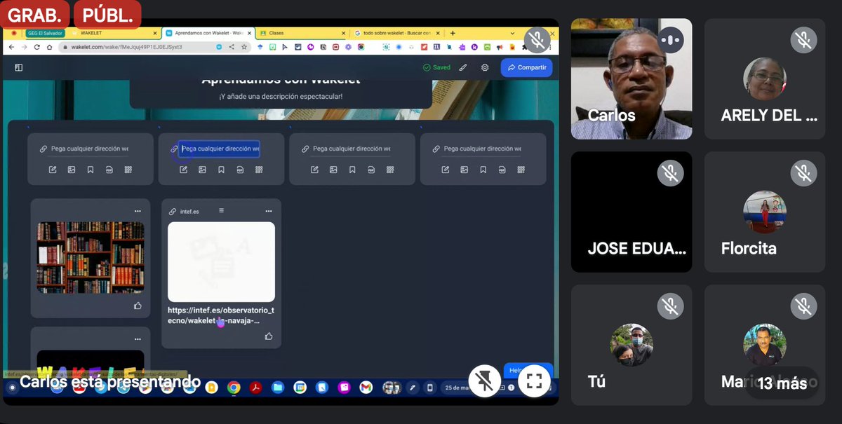Open the intef.es source link
This screenshot has width=842, height=424.
(x=189, y=211)
